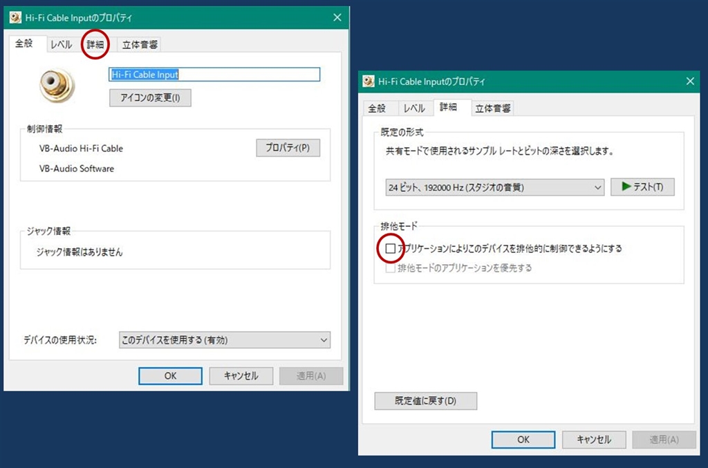Image resolution: width=708 pixels, height=468 pixels.
Task: Open 立体音響 tab in left window
Action: pyautogui.click(x=140, y=44)
